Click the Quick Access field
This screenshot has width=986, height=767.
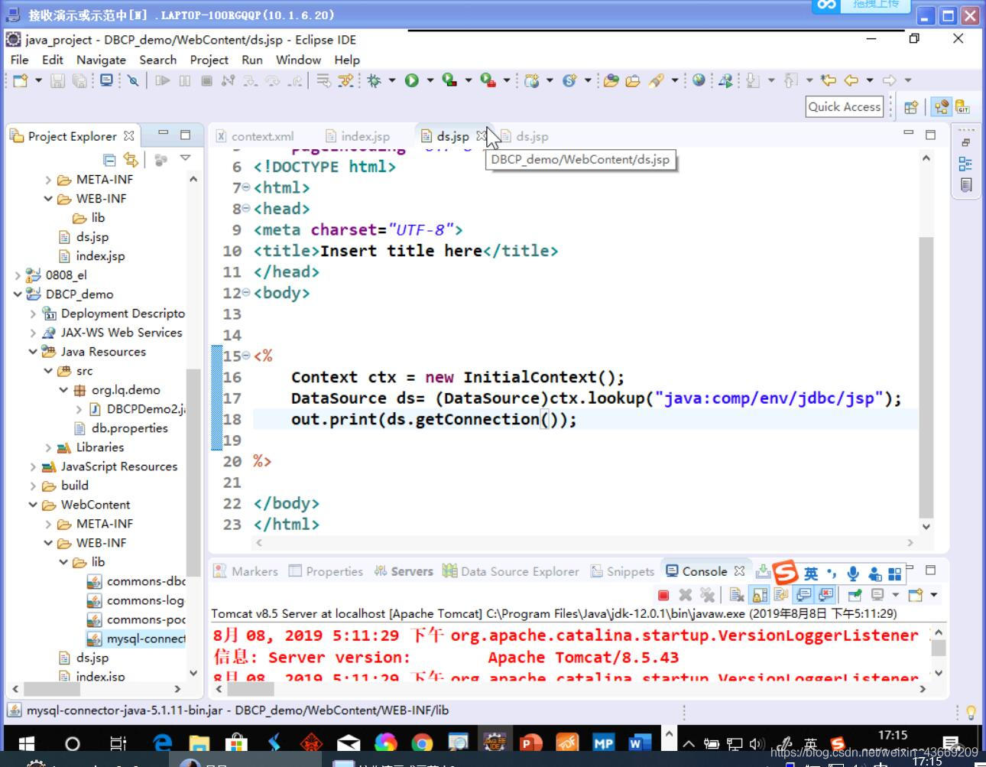tap(845, 107)
